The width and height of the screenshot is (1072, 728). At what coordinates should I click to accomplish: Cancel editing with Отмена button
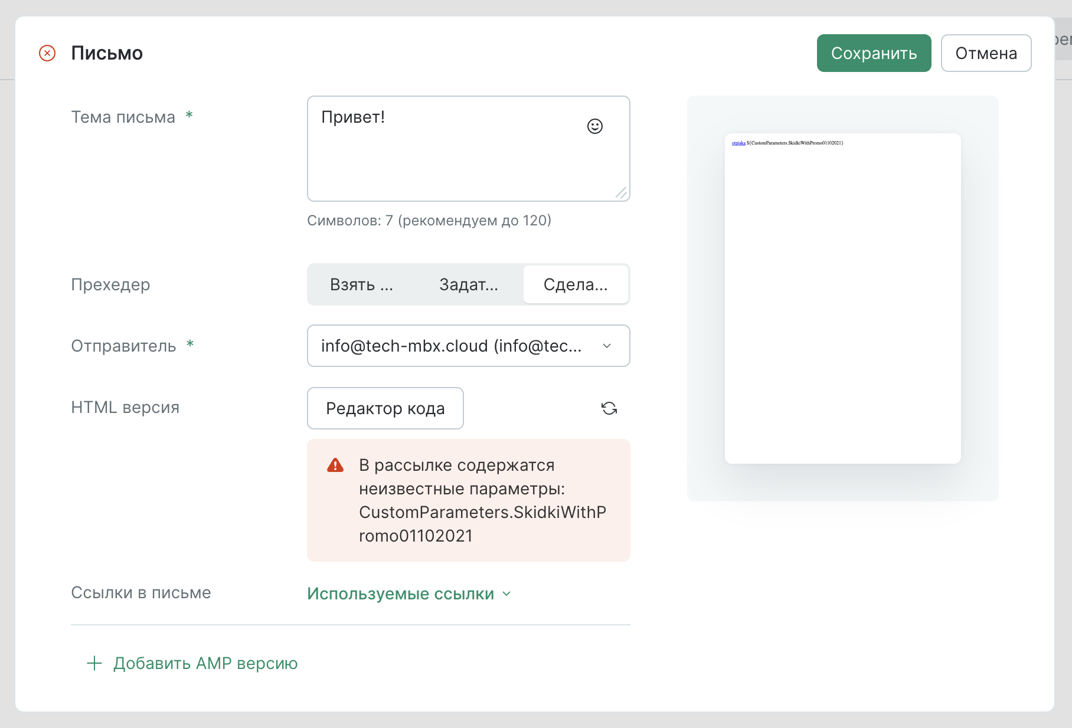[986, 53]
